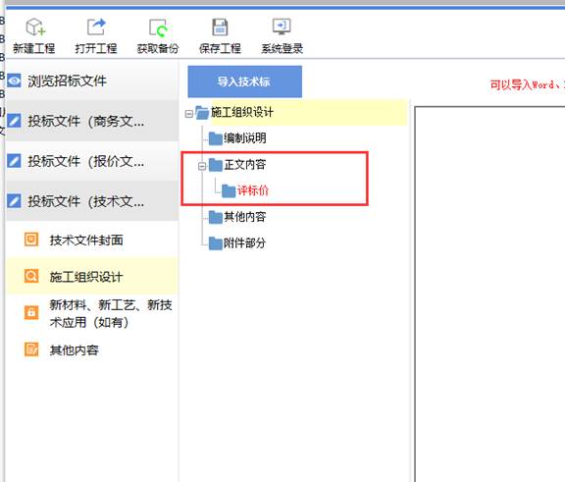
Task: Click the 新建工程 new project icon
Action: [35, 27]
